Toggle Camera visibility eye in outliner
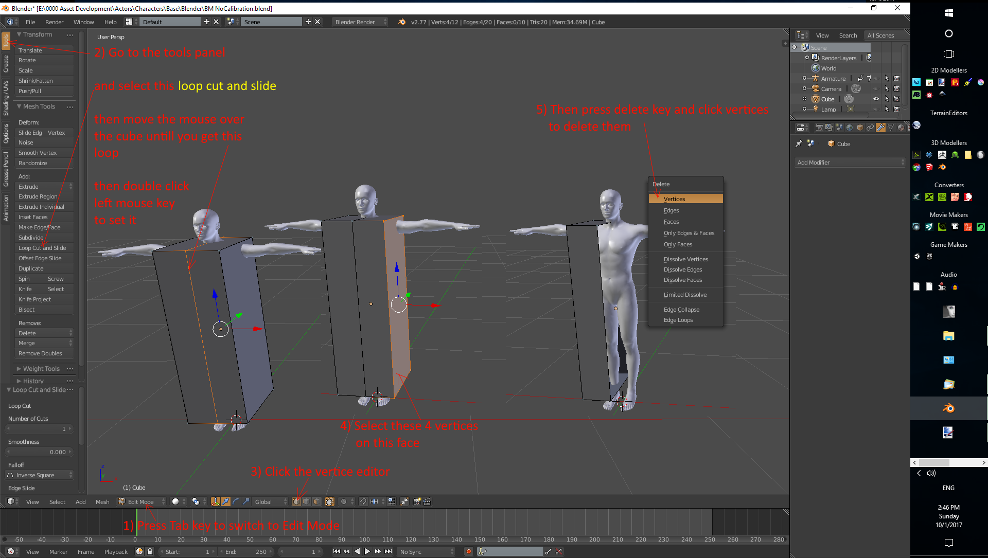The width and height of the screenshot is (988, 558). tap(876, 88)
